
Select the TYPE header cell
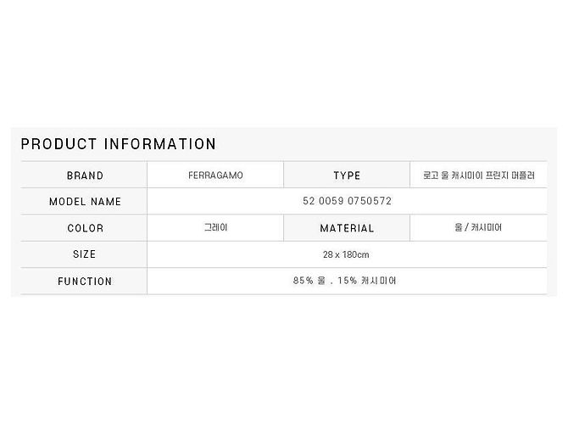click(347, 175)
